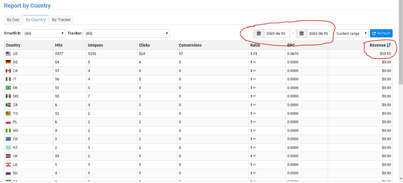The width and height of the screenshot is (403, 183).
Task: Click the US clicks value 524
Action: [x=142, y=54]
